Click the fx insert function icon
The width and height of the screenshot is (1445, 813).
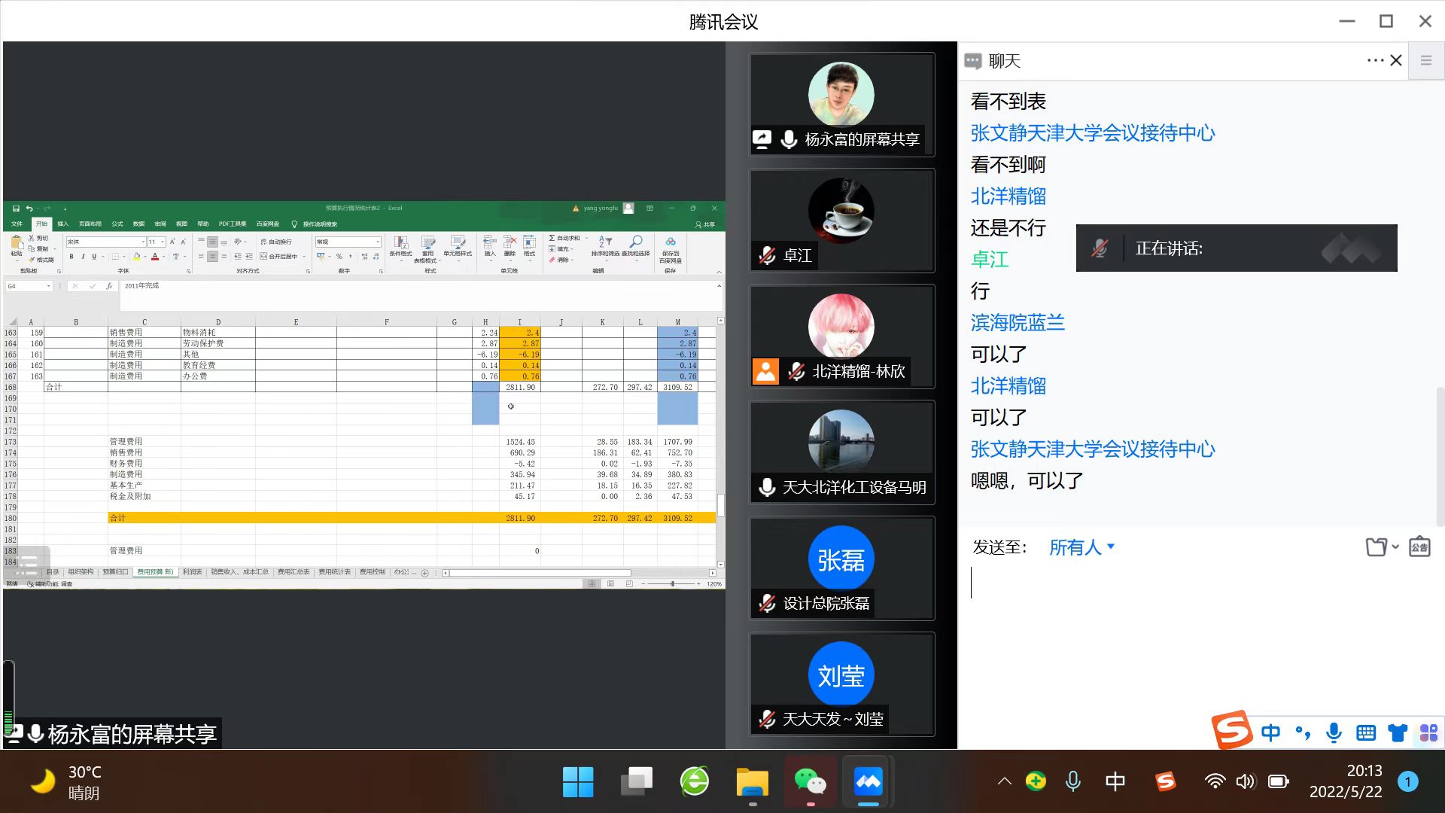109,286
